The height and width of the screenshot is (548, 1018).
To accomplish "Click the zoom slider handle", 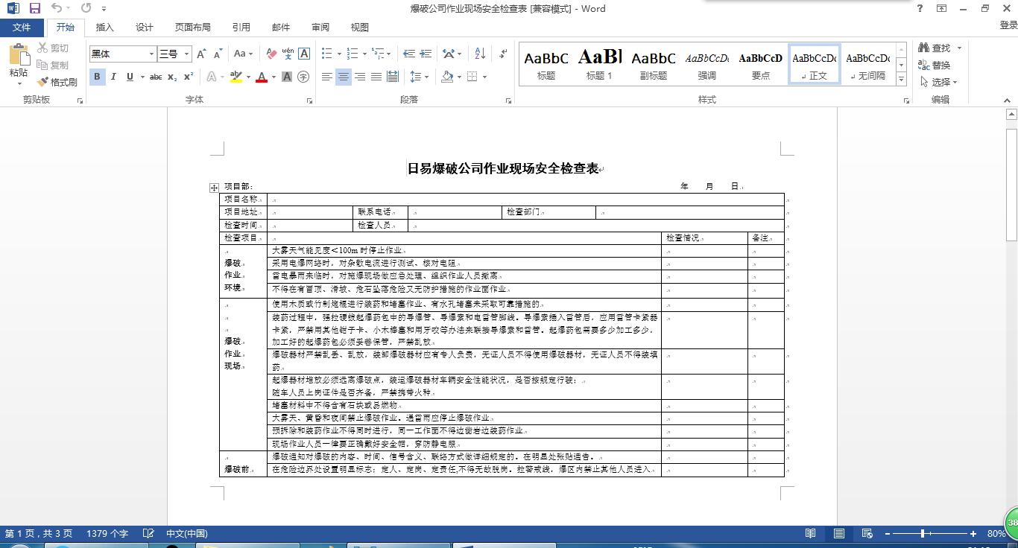I will (923, 534).
